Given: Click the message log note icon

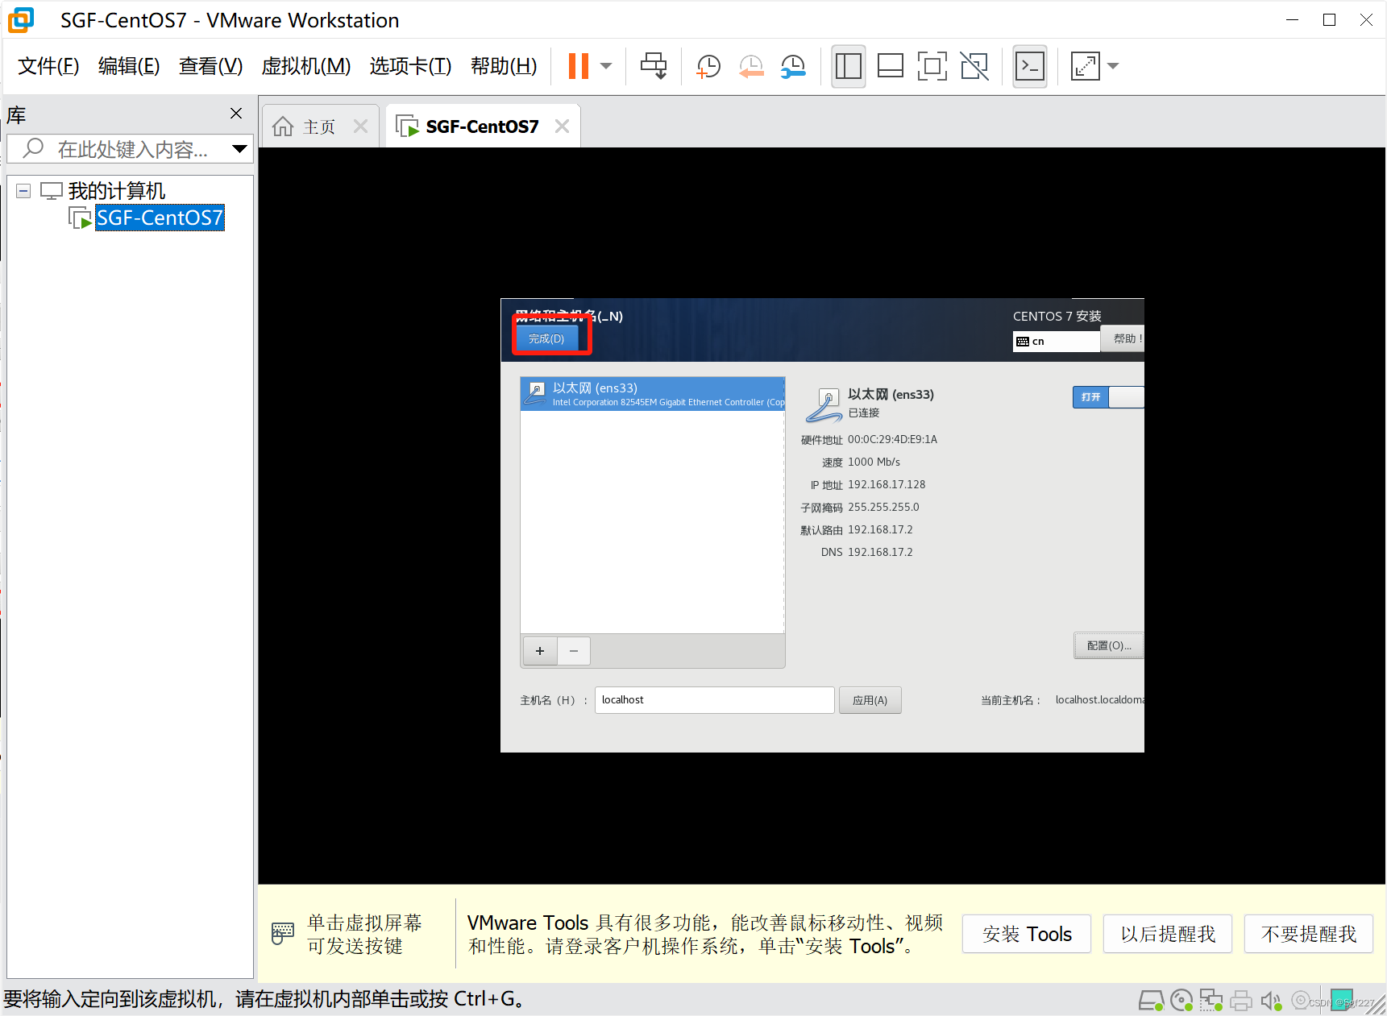Looking at the screenshot, I should tap(1341, 1000).
